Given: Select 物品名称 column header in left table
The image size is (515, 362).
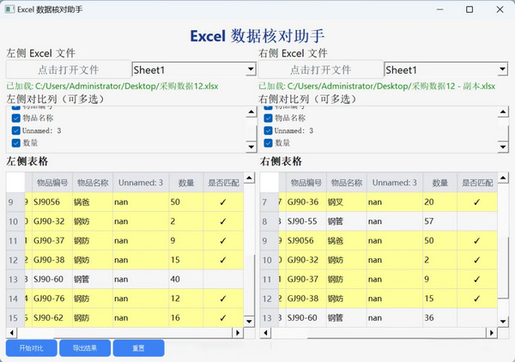Looking at the screenshot, I should pos(93,183).
